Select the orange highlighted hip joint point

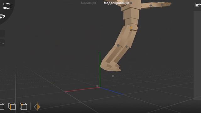point(131,27)
